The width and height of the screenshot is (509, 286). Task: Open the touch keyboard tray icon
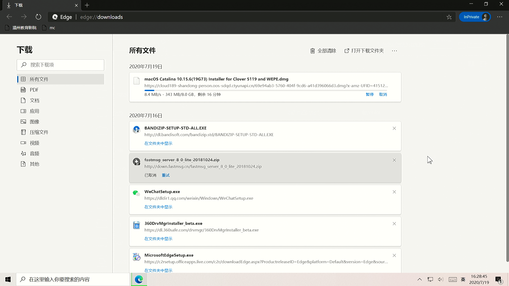tap(453, 279)
